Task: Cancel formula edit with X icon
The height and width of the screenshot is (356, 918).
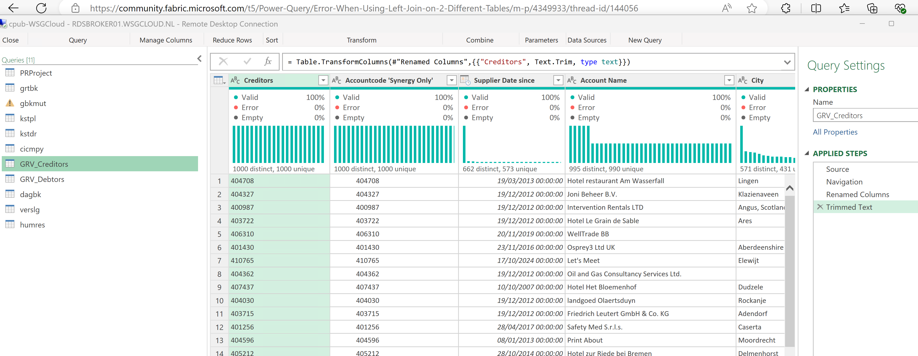Action: pyautogui.click(x=223, y=61)
